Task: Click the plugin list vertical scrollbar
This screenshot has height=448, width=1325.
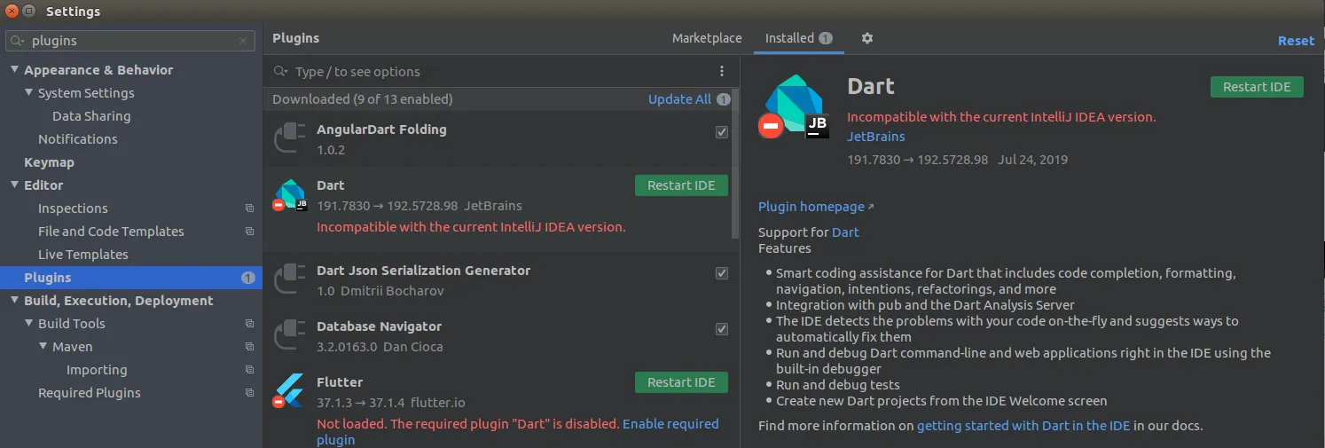Action: 735,163
